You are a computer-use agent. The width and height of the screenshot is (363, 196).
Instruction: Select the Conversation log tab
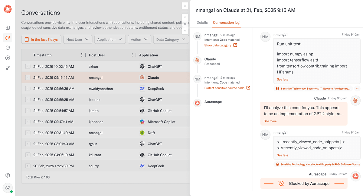point(226,23)
